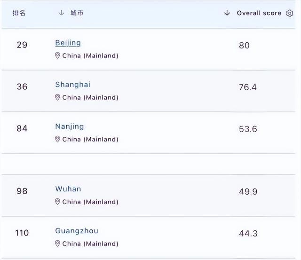Viewport: 301px width, 260px height.
Task: Click location pin icon under Wuhan
Action: coord(57,202)
